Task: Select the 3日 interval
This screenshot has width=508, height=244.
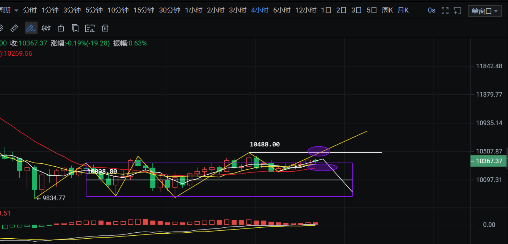Action: (356, 10)
